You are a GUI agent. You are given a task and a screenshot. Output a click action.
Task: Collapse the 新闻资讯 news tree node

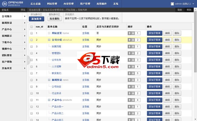tap(49, 80)
